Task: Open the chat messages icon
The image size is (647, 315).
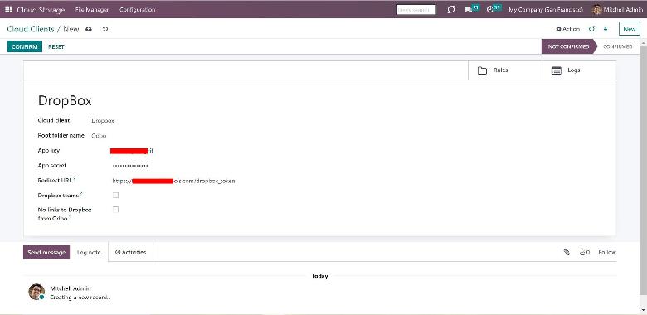Action: (468, 9)
